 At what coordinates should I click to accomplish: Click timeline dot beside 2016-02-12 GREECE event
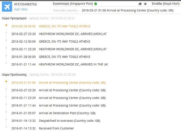tap(6, 41)
